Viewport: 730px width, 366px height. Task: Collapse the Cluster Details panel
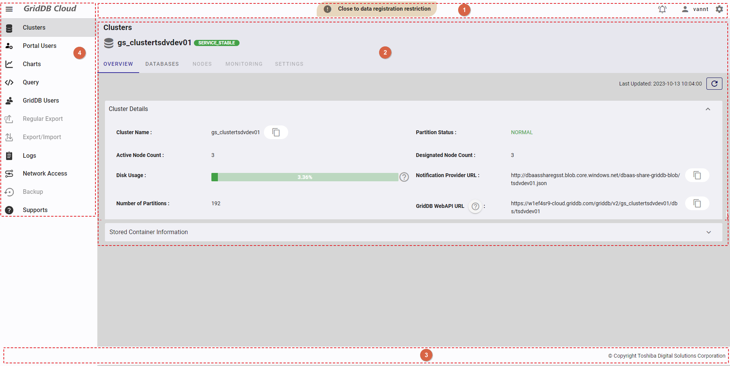708,109
